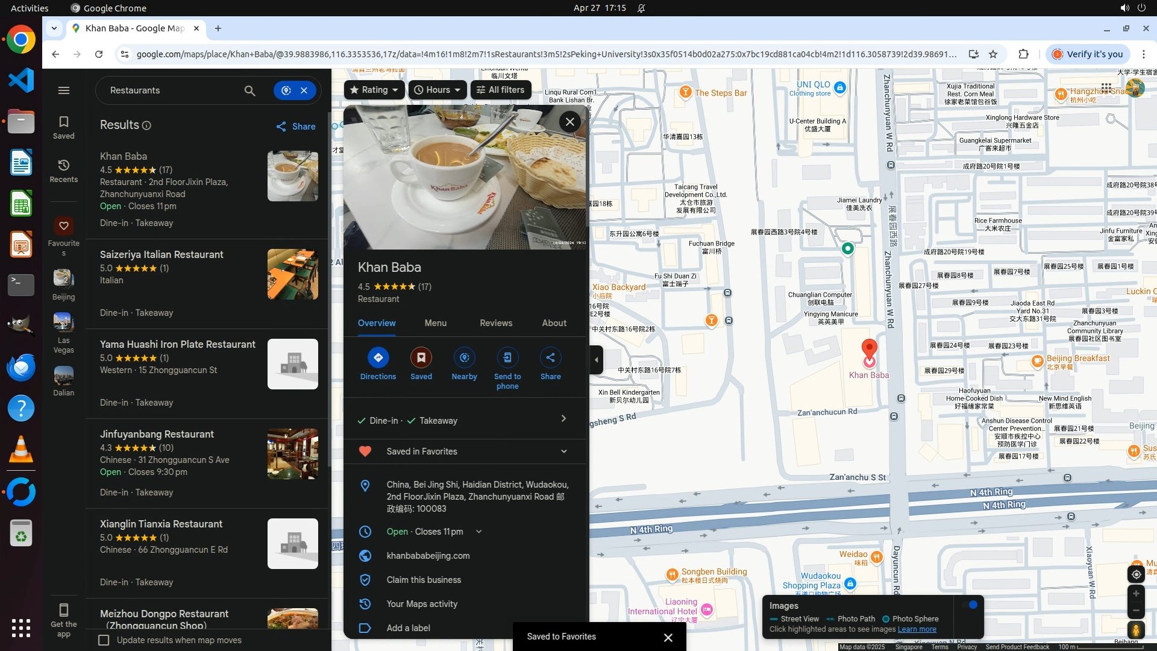Open the khanbababeijing.com website link

[428, 556]
